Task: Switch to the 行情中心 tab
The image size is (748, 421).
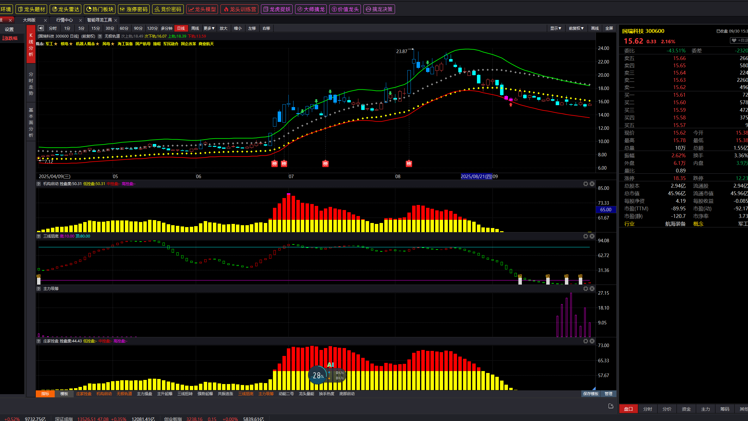Action: [65, 20]
